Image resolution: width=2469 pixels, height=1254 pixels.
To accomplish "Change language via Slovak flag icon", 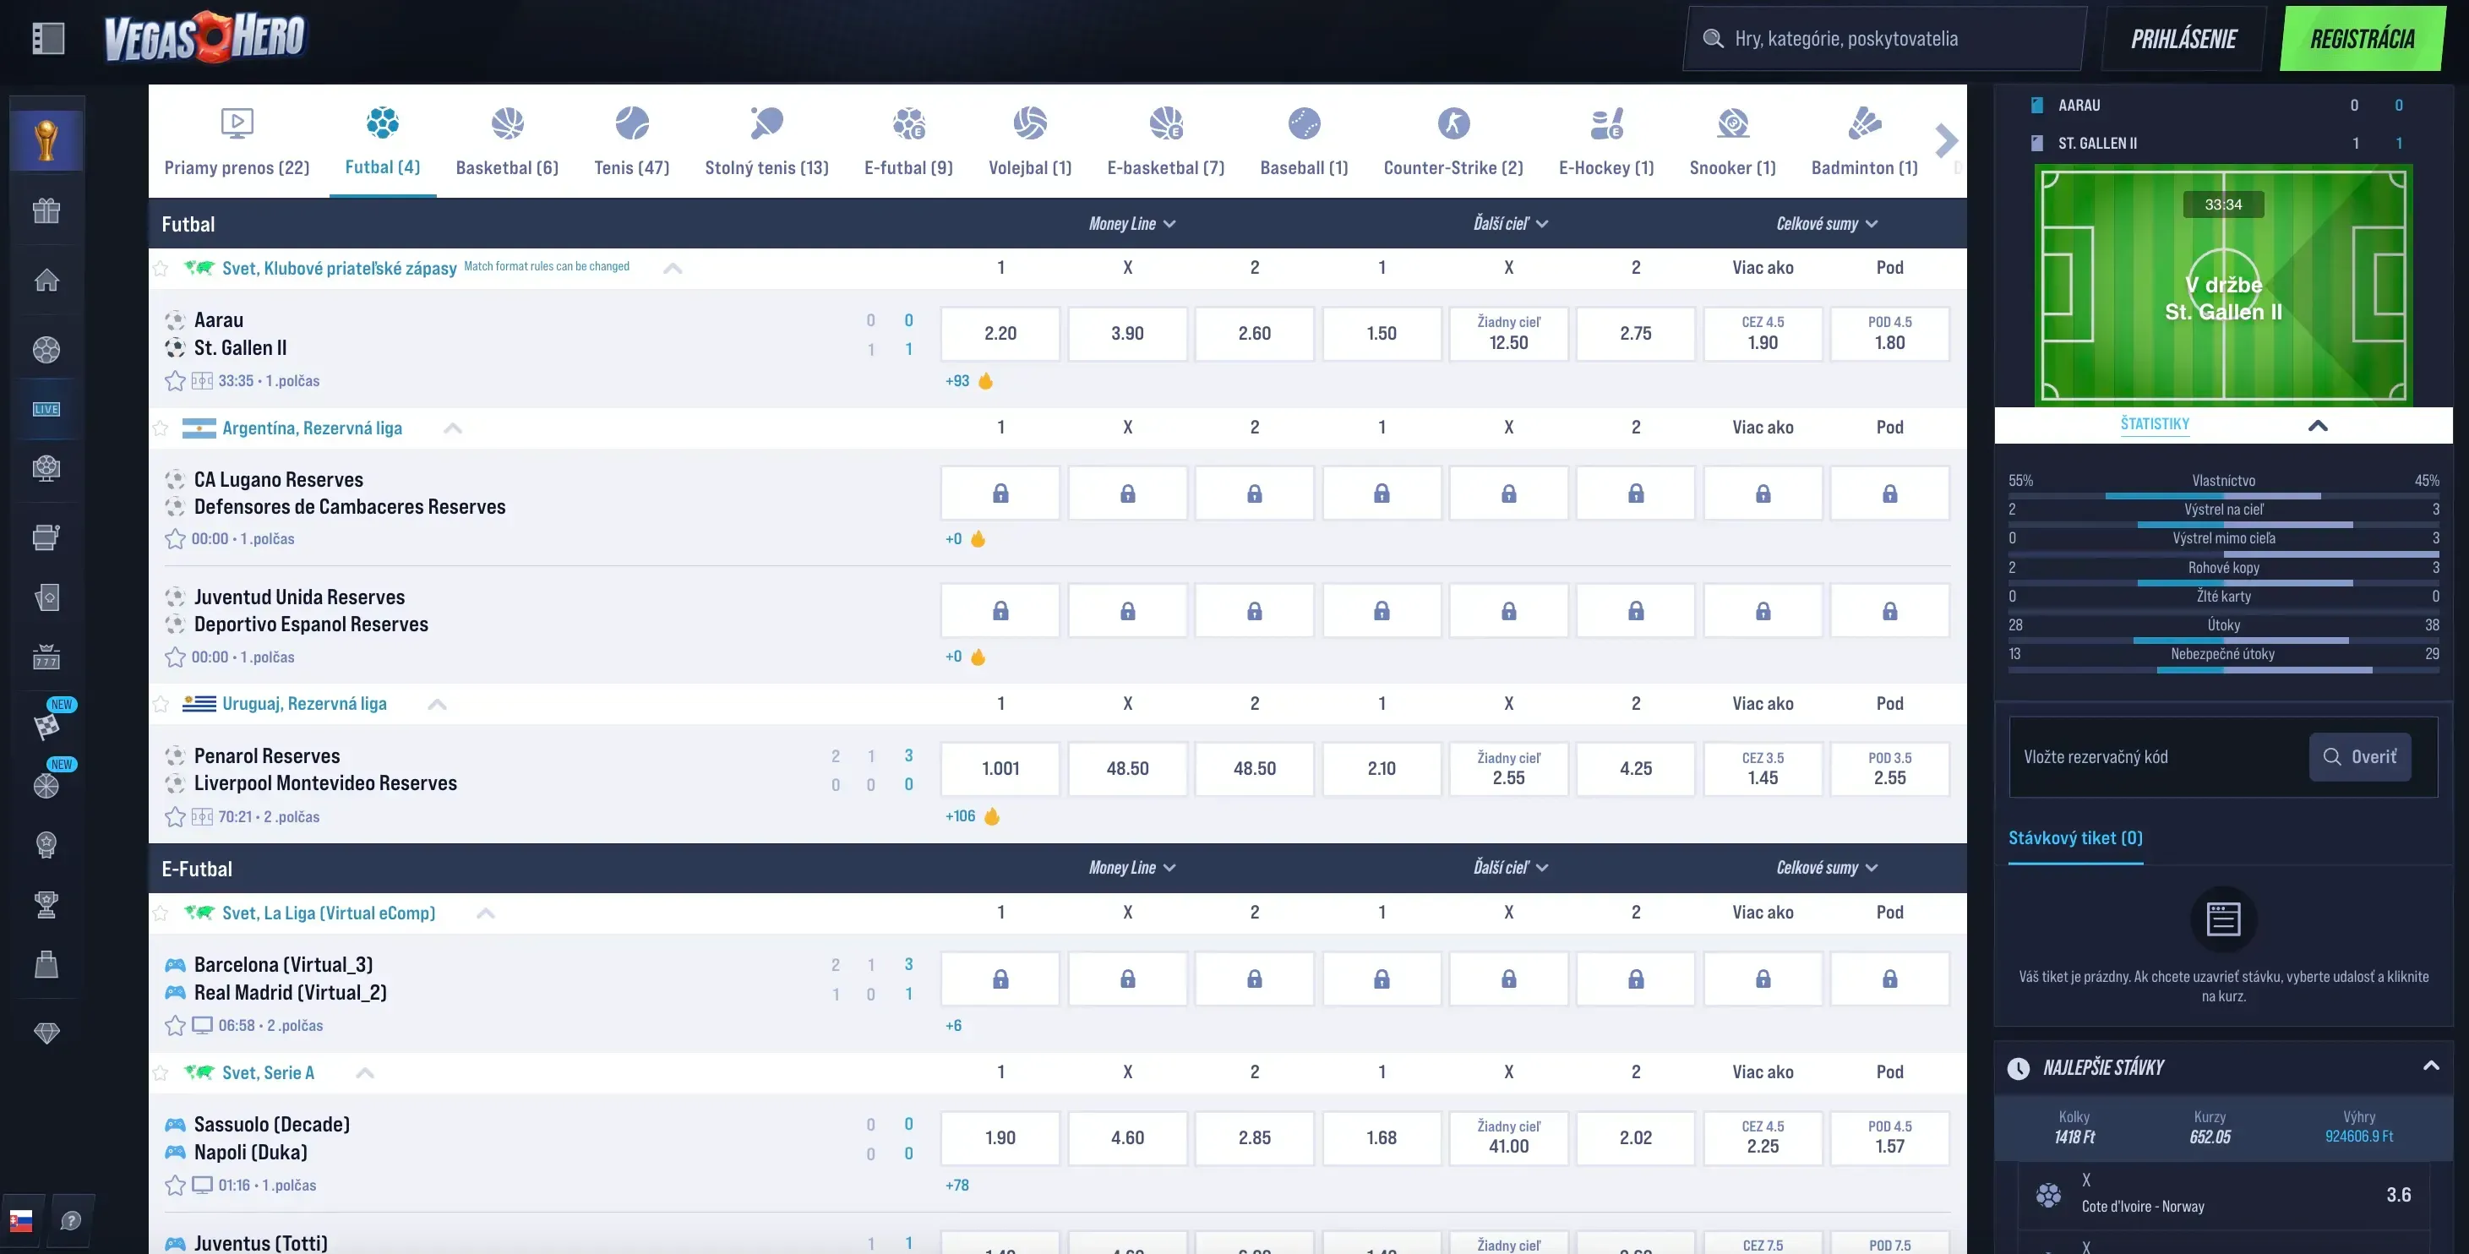I will tap(21, 1220).
